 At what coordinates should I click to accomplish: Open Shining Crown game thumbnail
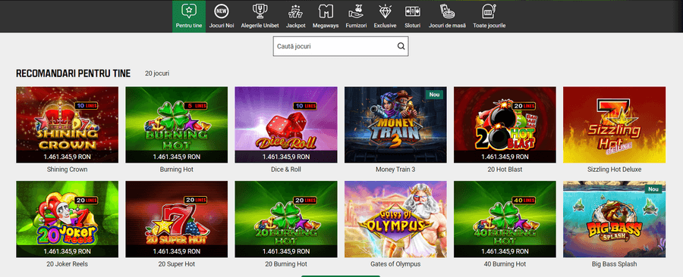click(x=67, y=125)
